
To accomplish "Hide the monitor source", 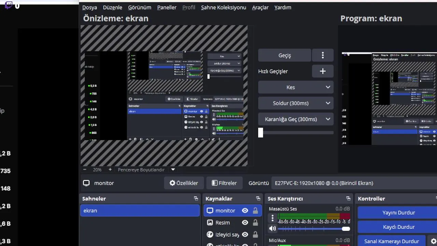I will click(x=245, y=211).
